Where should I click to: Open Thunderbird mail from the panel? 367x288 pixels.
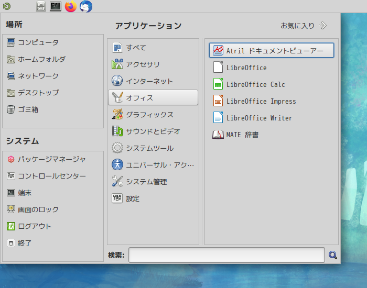click(x=86, y=6)
